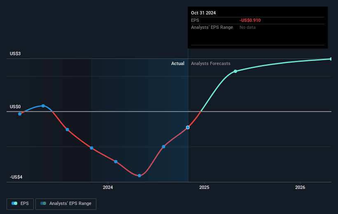Click the Analysts' EPS Range legend swatch icon
Image resolution: width=338 pixels, height=214 pixels.
click(43, 203)
